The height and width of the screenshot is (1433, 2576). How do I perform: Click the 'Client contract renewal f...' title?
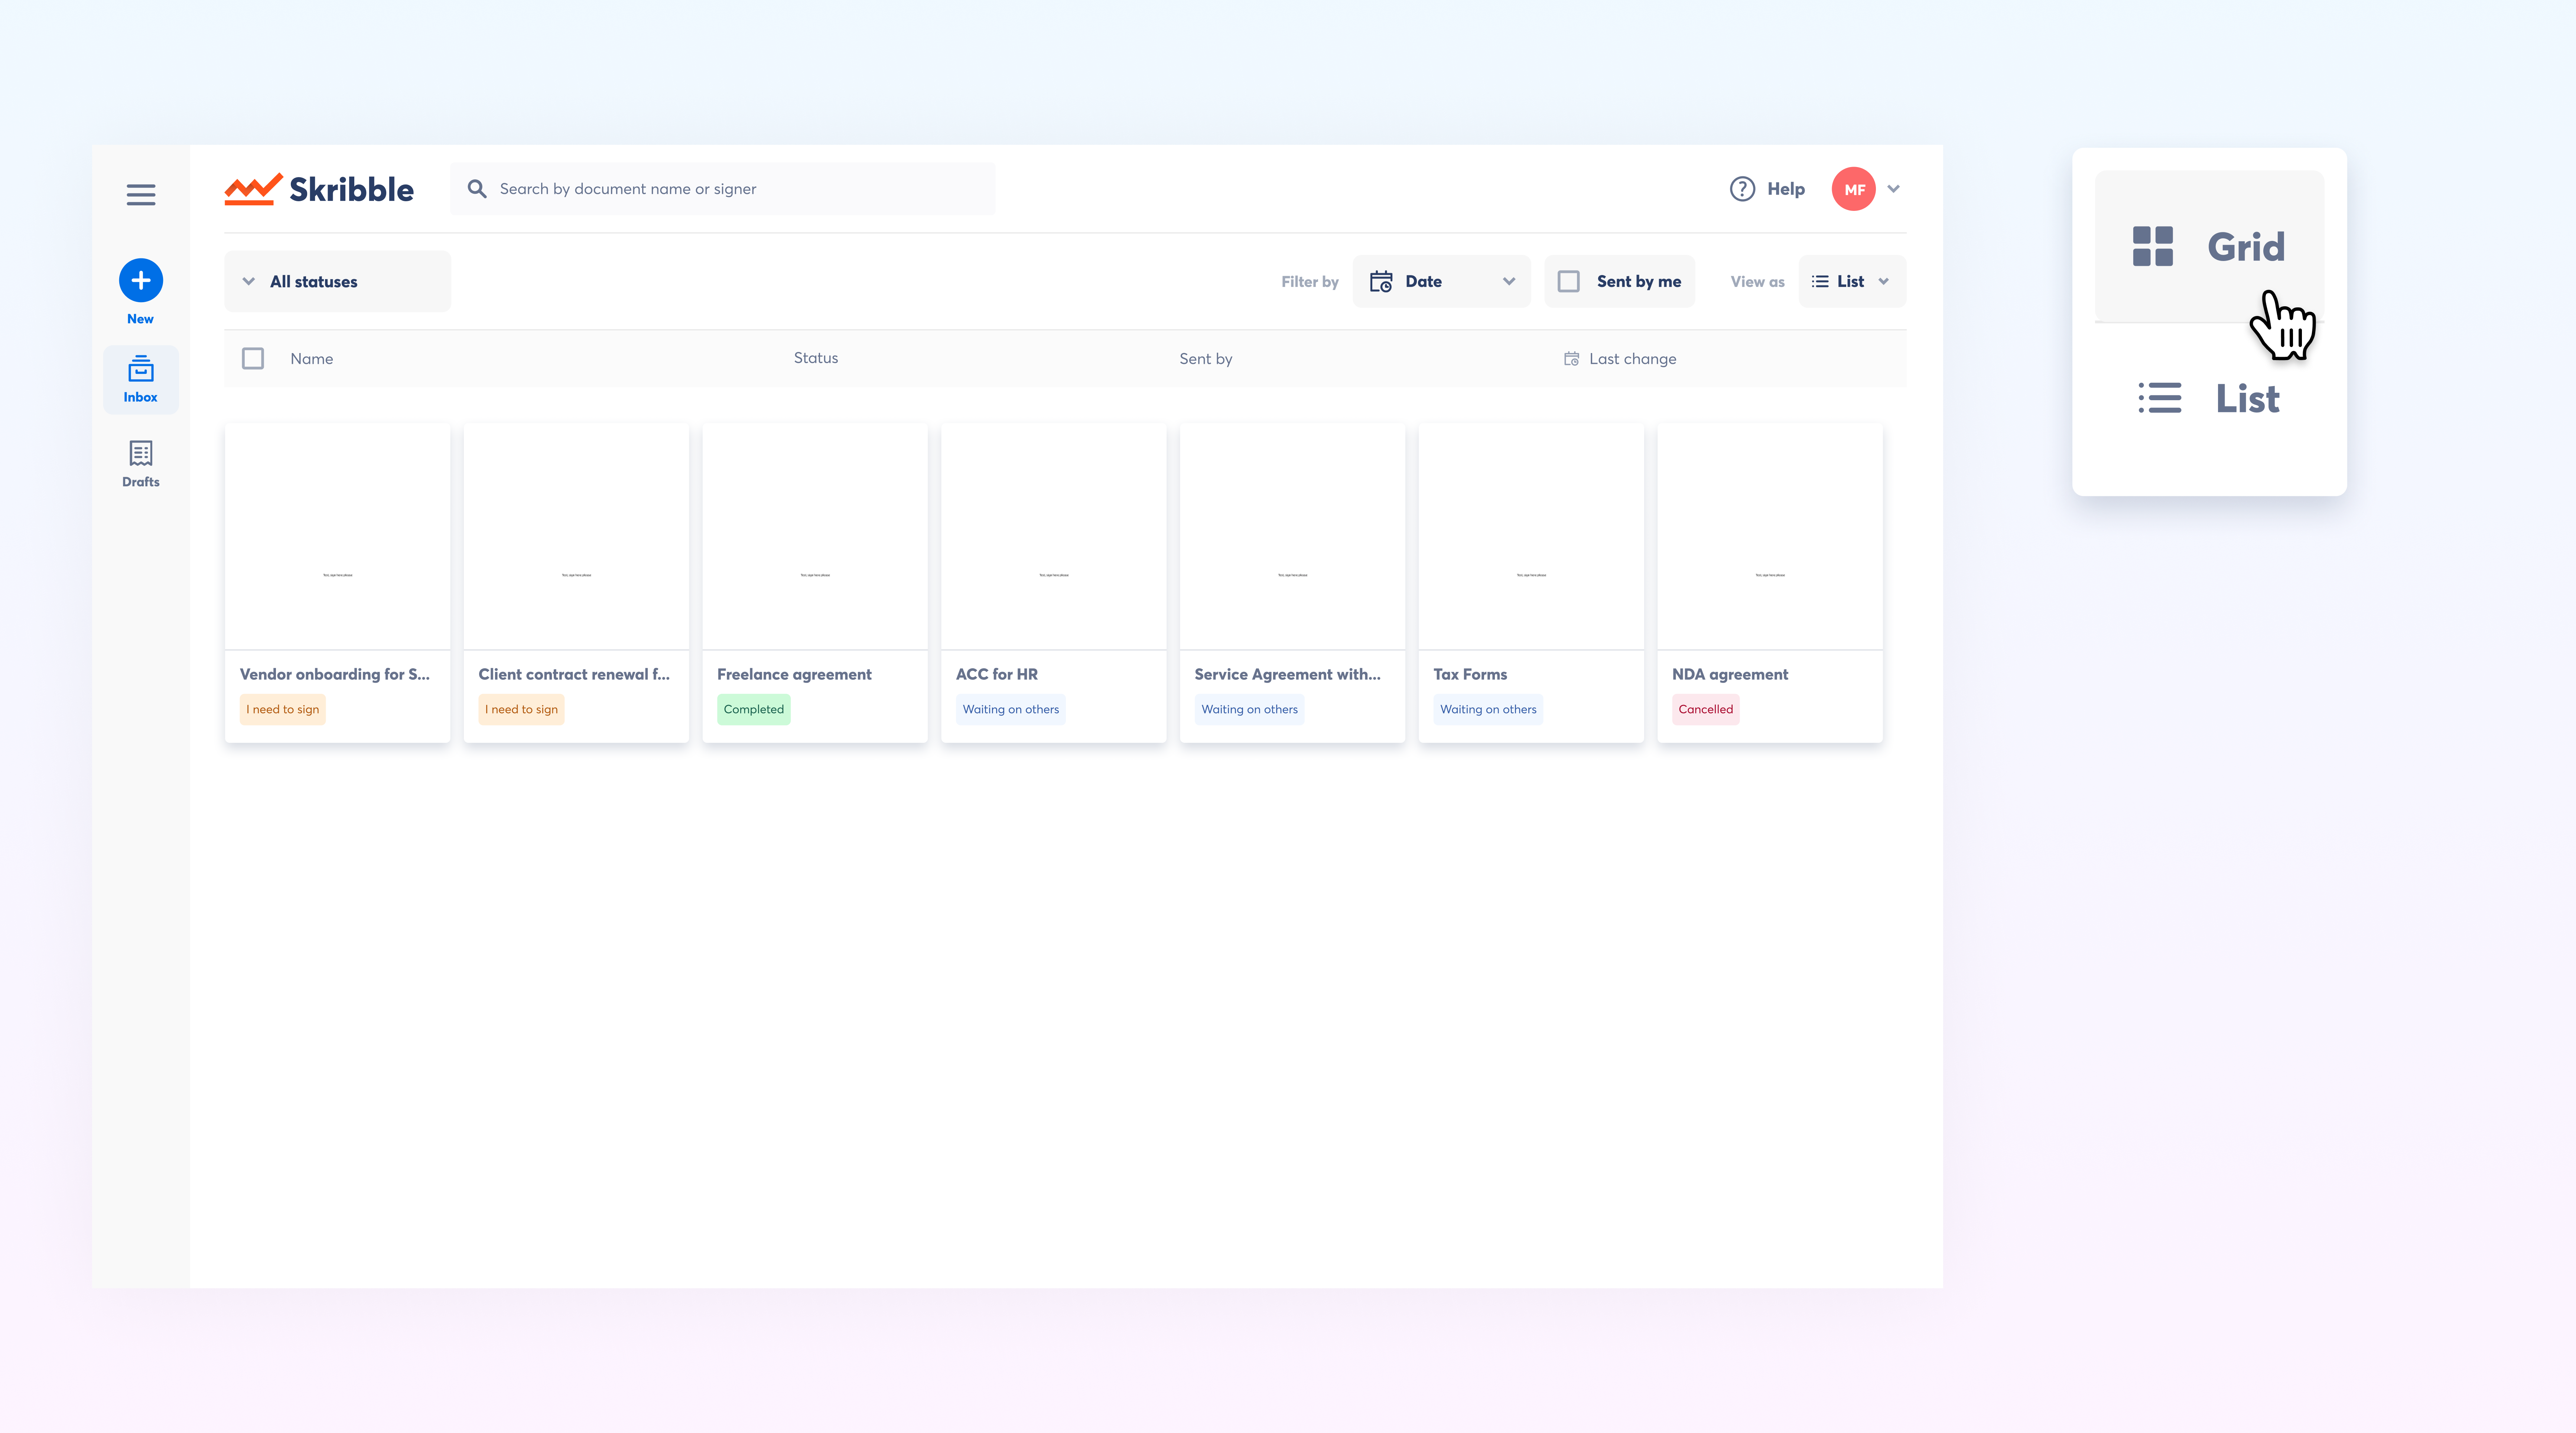tap(574, 675)
